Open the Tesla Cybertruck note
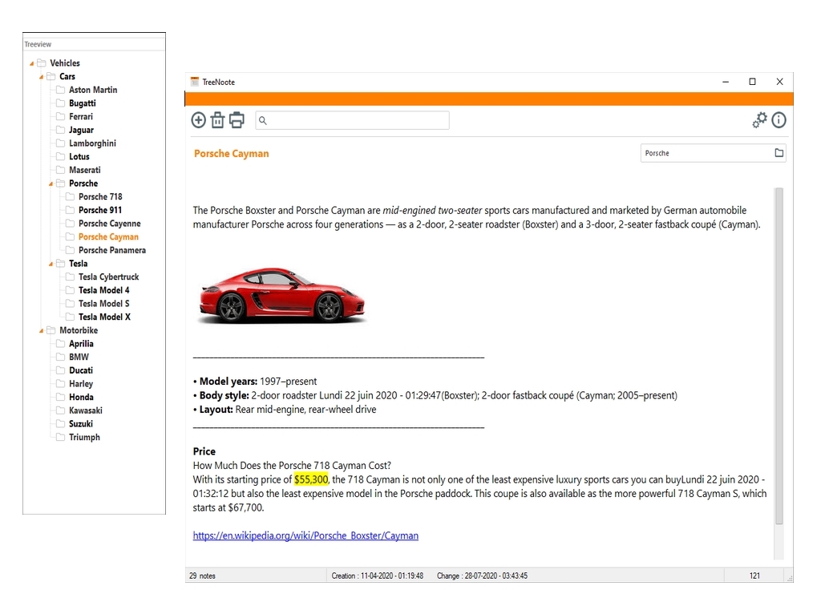The height and width of the screenshot is (614, 821). tap(108, 277)
